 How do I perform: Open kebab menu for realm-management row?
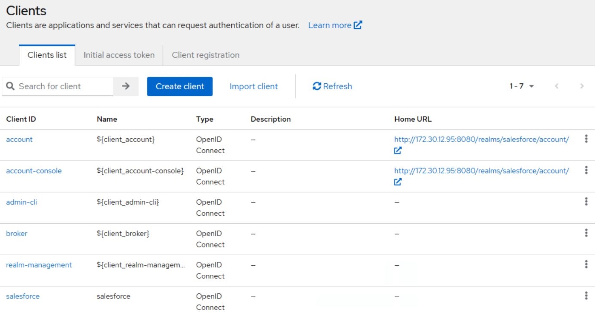tap(586, 265)
